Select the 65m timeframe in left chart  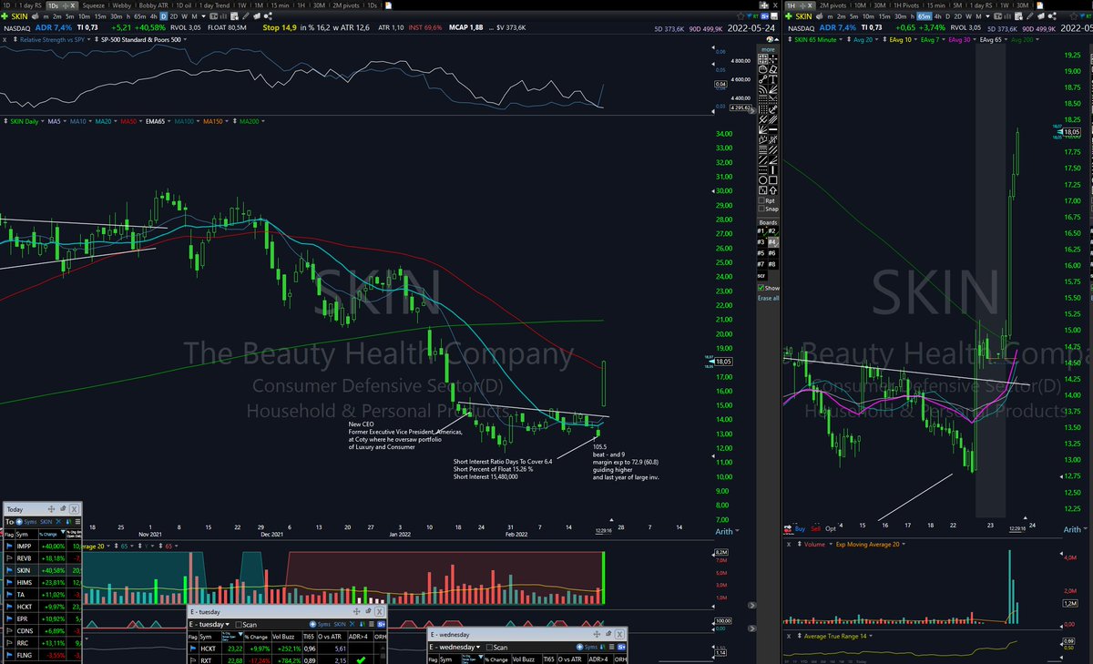click(139, 16)
